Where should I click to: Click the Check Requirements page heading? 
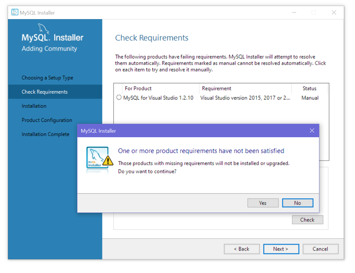152,38
